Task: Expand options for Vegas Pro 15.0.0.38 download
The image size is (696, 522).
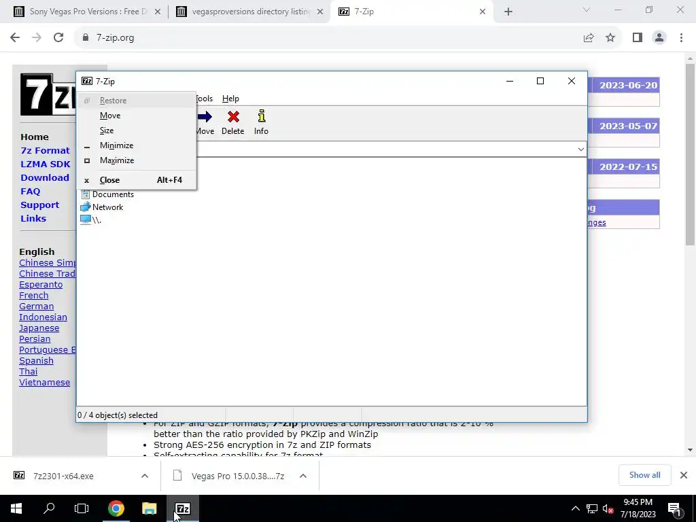Action: [x=303, y=476]
